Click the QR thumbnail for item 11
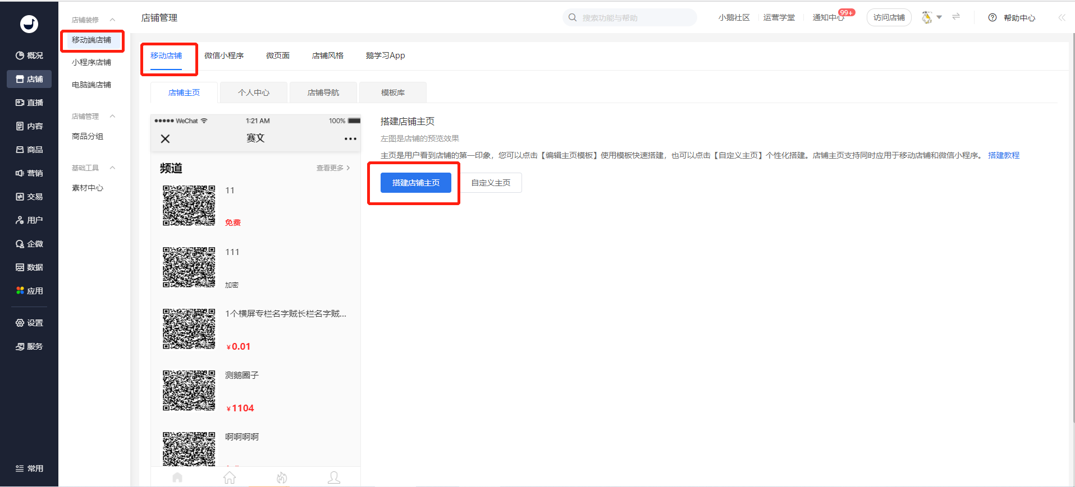 [189, 206]
